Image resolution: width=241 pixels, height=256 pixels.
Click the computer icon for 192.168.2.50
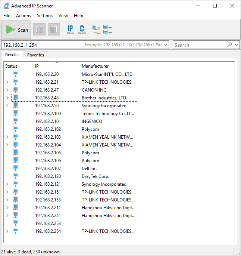pos(16,105)
